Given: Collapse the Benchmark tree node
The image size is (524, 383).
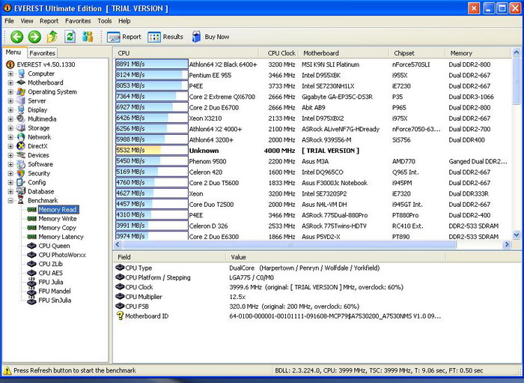Looking at the screenshot, I should pyautogui.click(x=10, y=201).
